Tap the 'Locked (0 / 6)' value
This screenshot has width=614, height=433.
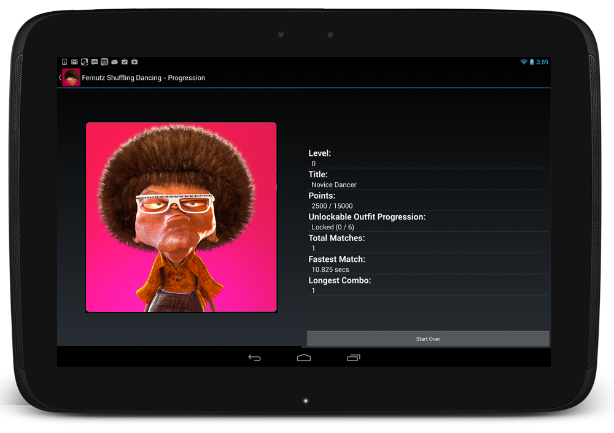(x=333, y=228)
